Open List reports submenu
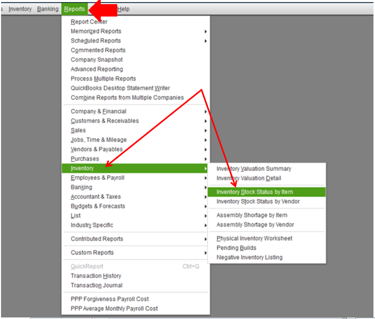The height and width of the screenshot is (319, 375). point(136,216)
